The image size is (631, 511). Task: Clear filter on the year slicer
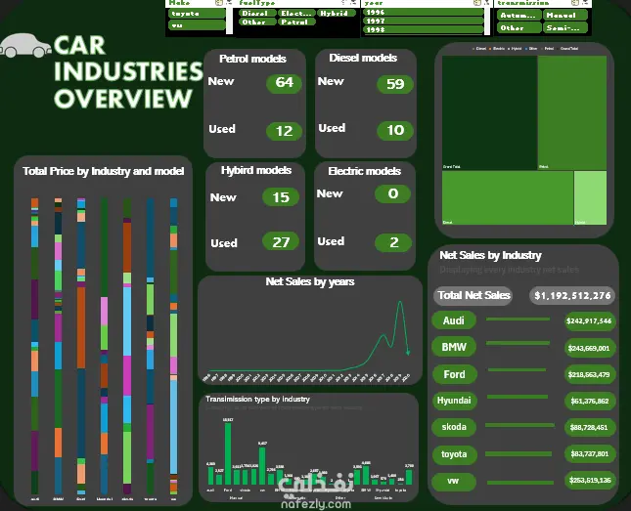[486, 2]
